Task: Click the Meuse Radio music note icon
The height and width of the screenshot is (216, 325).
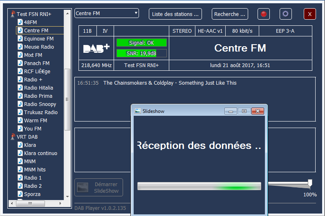Action: point(20,47)
